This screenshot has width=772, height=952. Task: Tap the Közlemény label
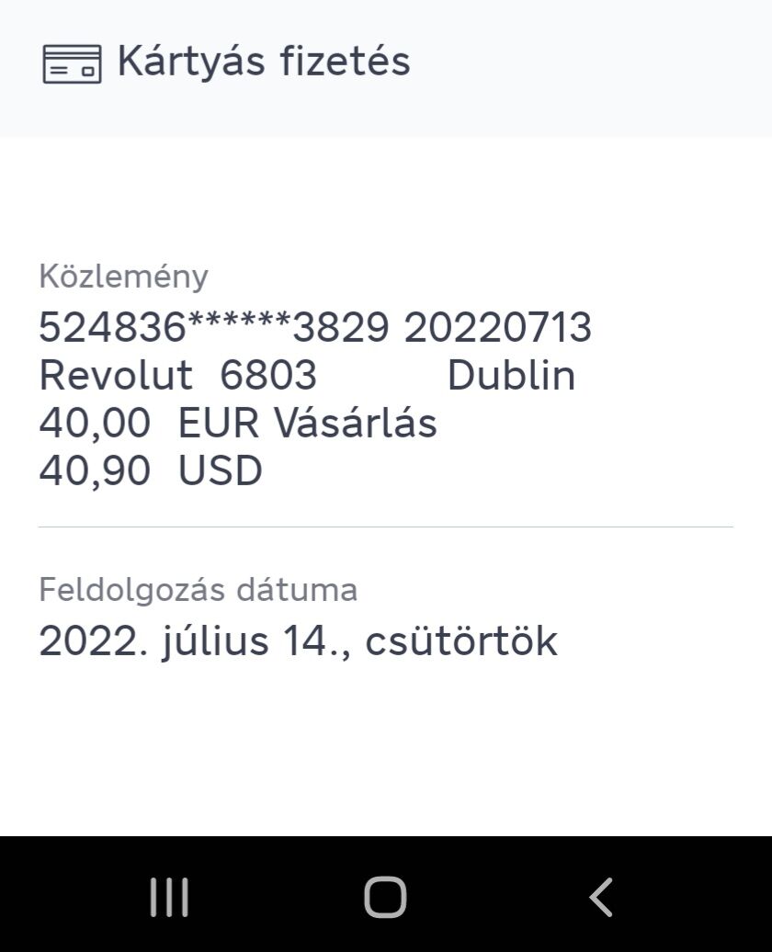[x=123, y=277]
